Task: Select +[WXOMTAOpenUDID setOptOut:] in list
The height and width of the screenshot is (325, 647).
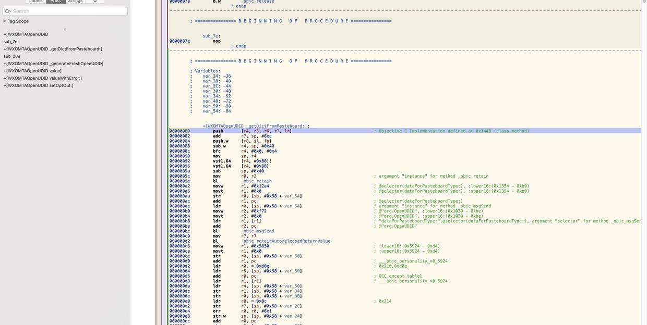Action: pos(39,85)
